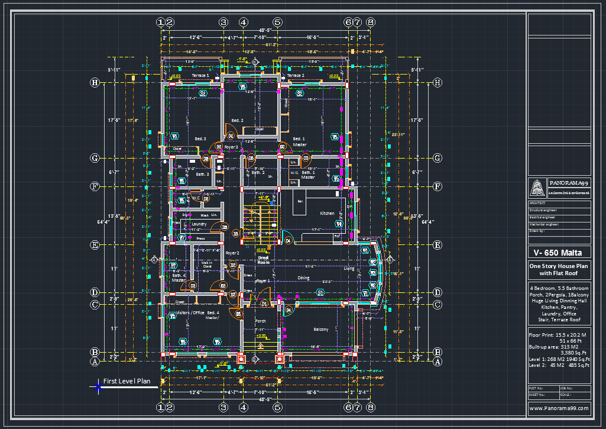The width and height of the screenshot is (606, 429).
Task: Click the '3,380 Sq.Ft' value
Action: tap(573, 353)
